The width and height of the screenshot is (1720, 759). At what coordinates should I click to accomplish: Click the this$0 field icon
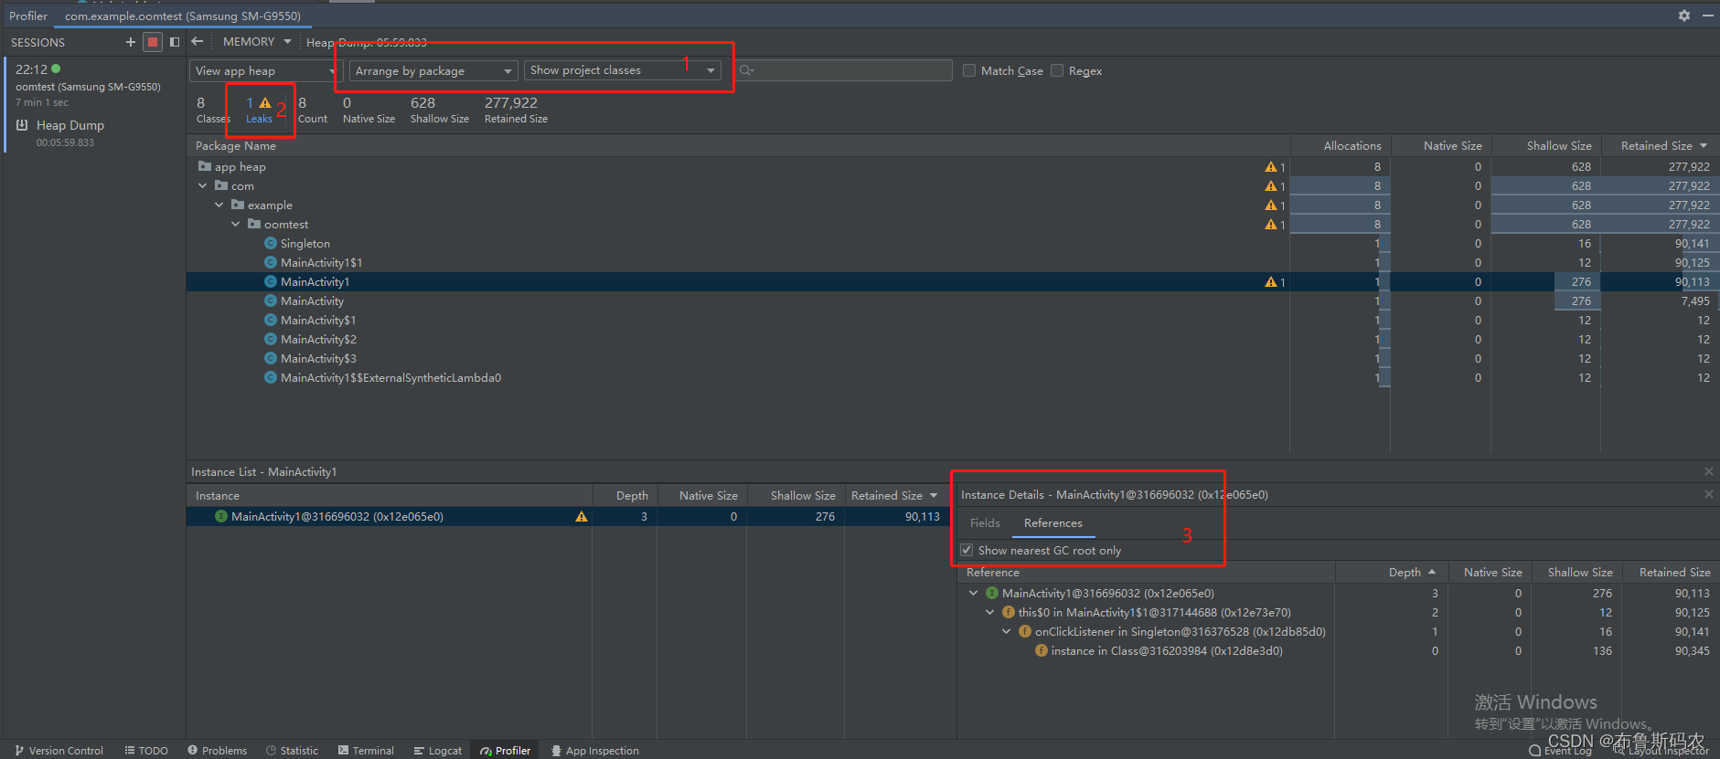pyautogui.click(x=1009, y=613)
